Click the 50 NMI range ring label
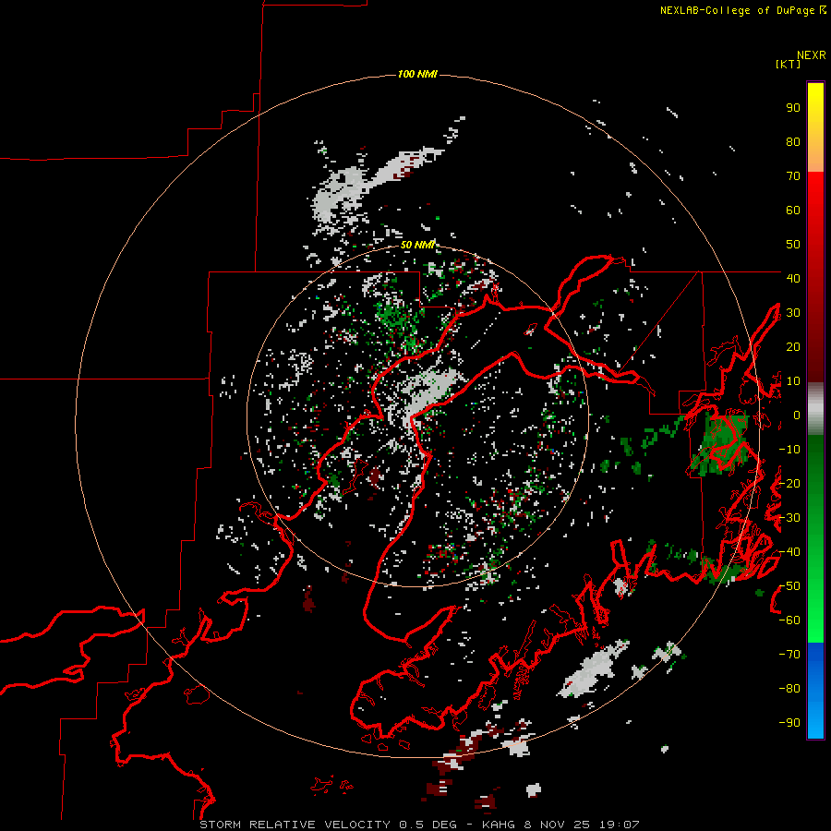This screenshot has width=831, height=831. [x=417, y=245]
